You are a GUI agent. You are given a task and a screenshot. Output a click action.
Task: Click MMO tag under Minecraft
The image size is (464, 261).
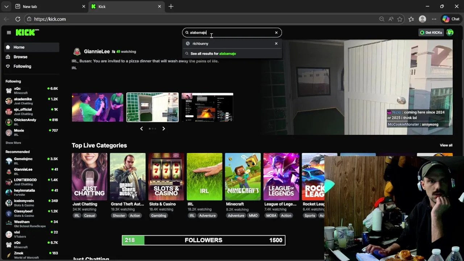pos(253,216)
